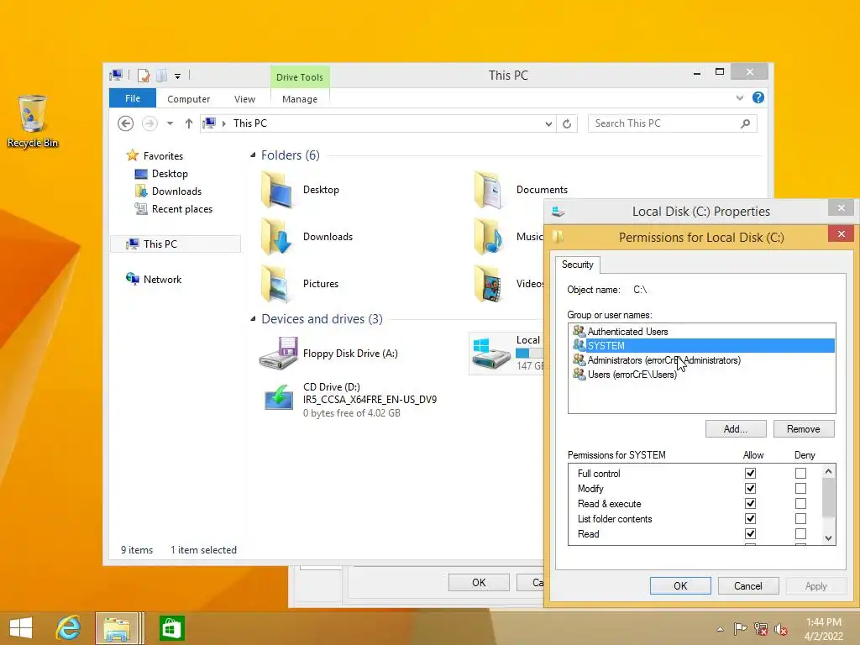This screenshot has width=860, height=645.
Task: Click OK in Local Disk Properties window
Action: [479, 583]
